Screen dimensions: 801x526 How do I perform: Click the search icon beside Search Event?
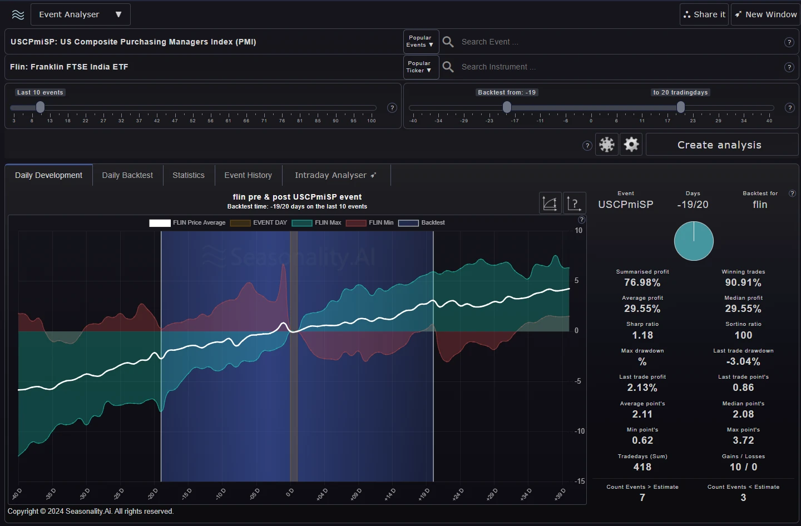point(448,42)
